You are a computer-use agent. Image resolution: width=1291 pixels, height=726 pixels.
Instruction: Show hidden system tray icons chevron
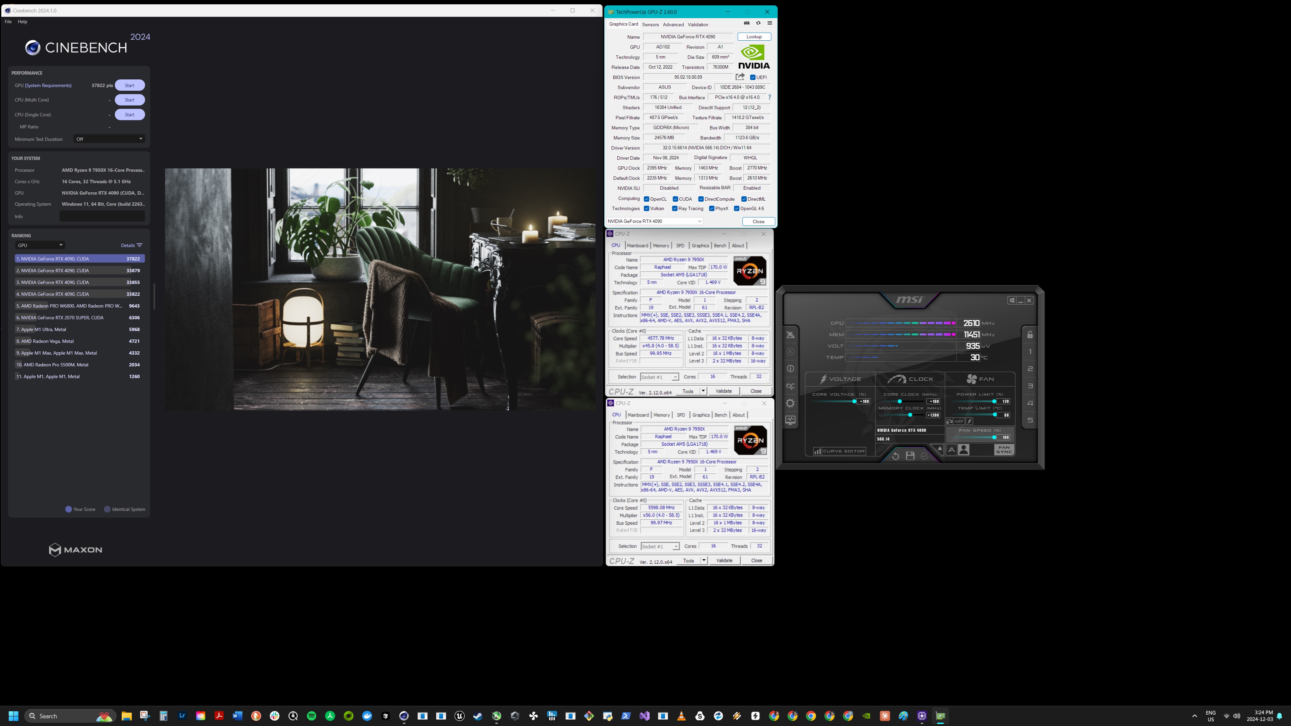pos(1195,716)
